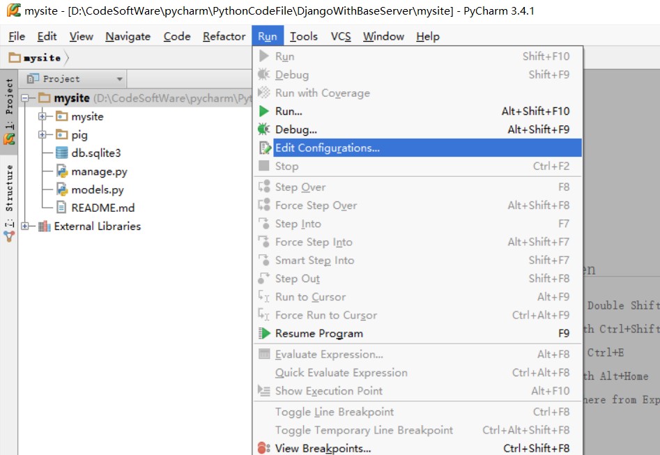Open the Code menu
Image resolution: width=660 pixels, height=455 pixels.
click(177, 37)
